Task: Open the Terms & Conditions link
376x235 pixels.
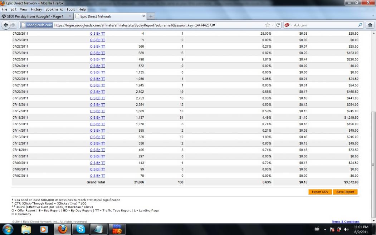Action: pos(345,222)
